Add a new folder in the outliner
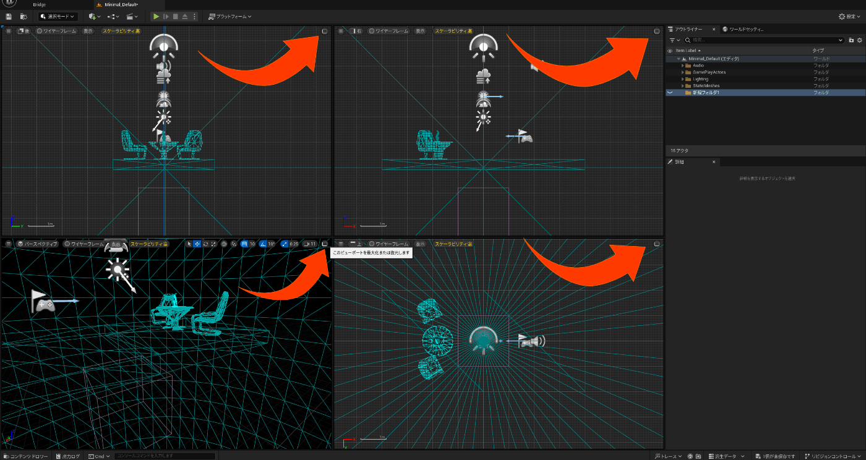The image size is (866, 460). pyautogui.click(x=851, y=40)
